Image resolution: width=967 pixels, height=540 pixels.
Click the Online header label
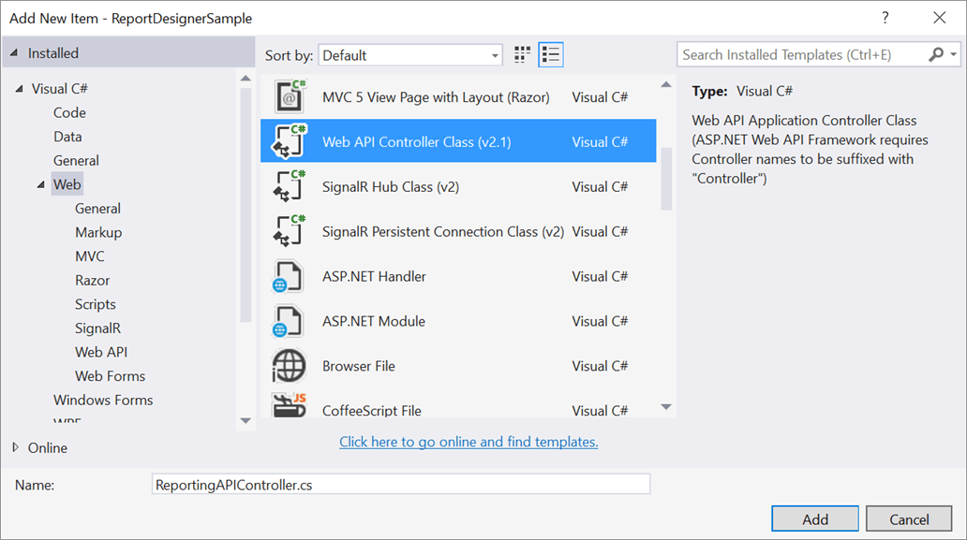48,447
